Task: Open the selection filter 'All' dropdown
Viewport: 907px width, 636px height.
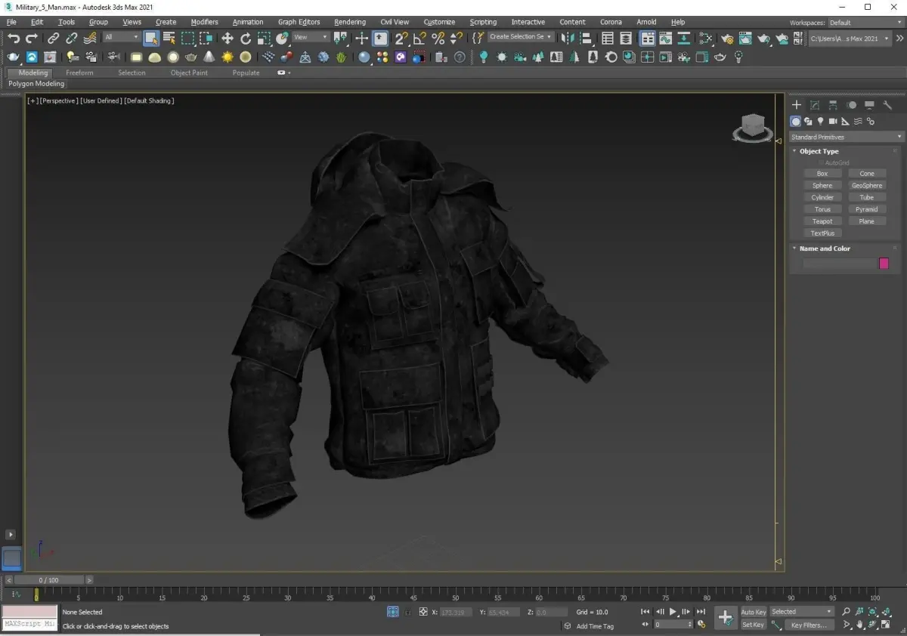Action: coord(121,37)
